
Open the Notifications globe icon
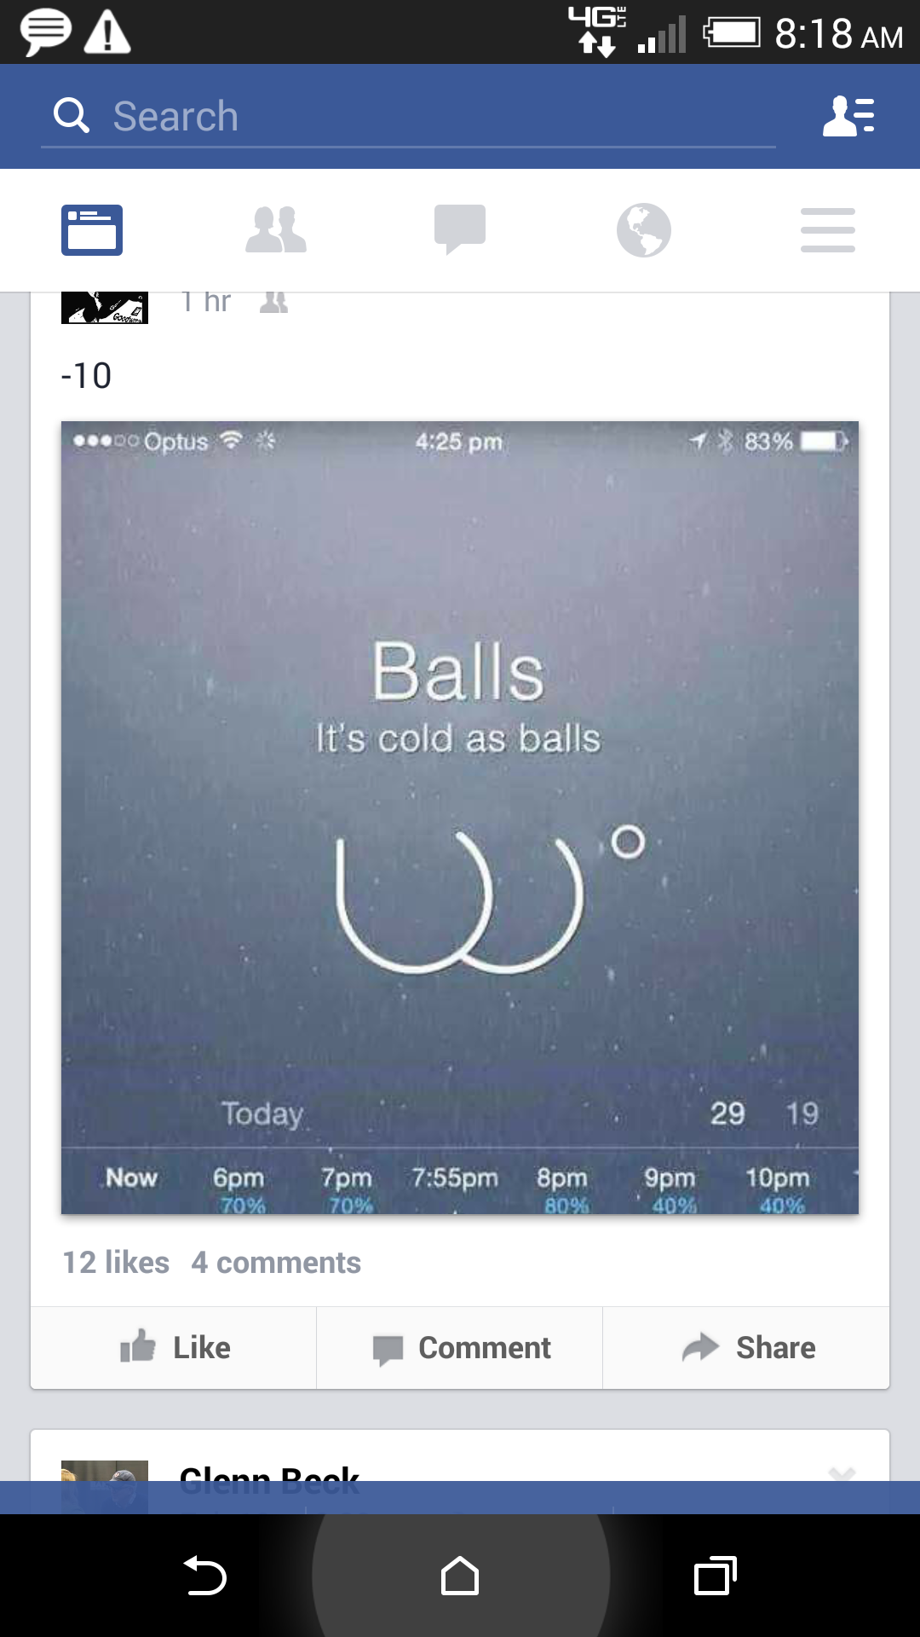[644, 230]
